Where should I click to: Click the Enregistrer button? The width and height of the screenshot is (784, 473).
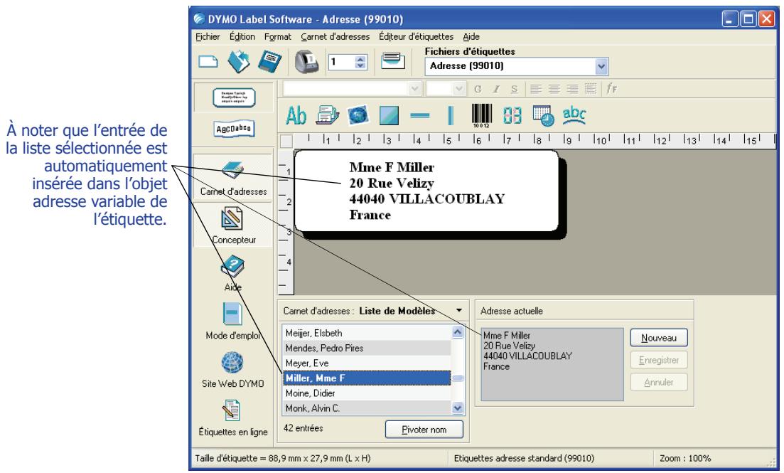(x=658, y=360)
